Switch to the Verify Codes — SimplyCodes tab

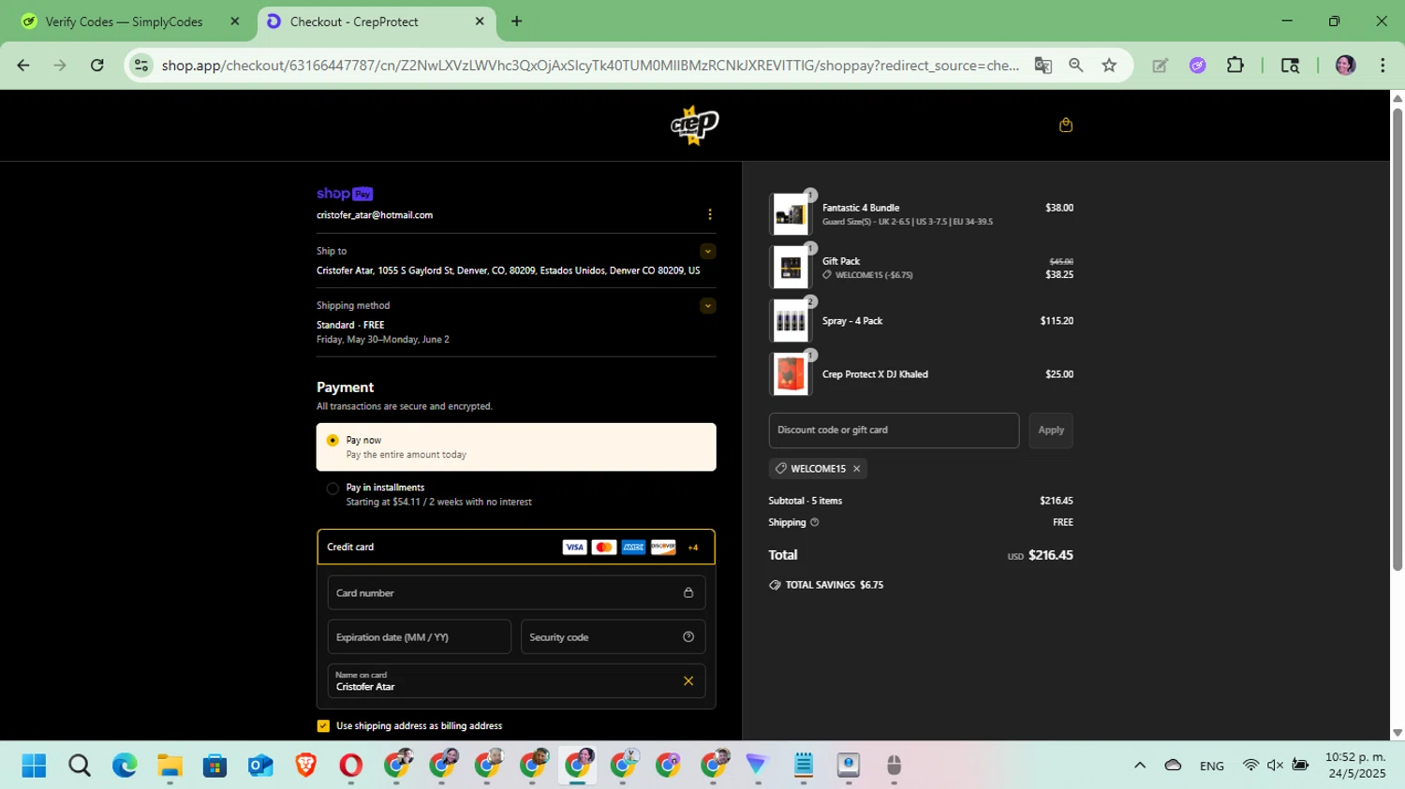coord(124,22)
